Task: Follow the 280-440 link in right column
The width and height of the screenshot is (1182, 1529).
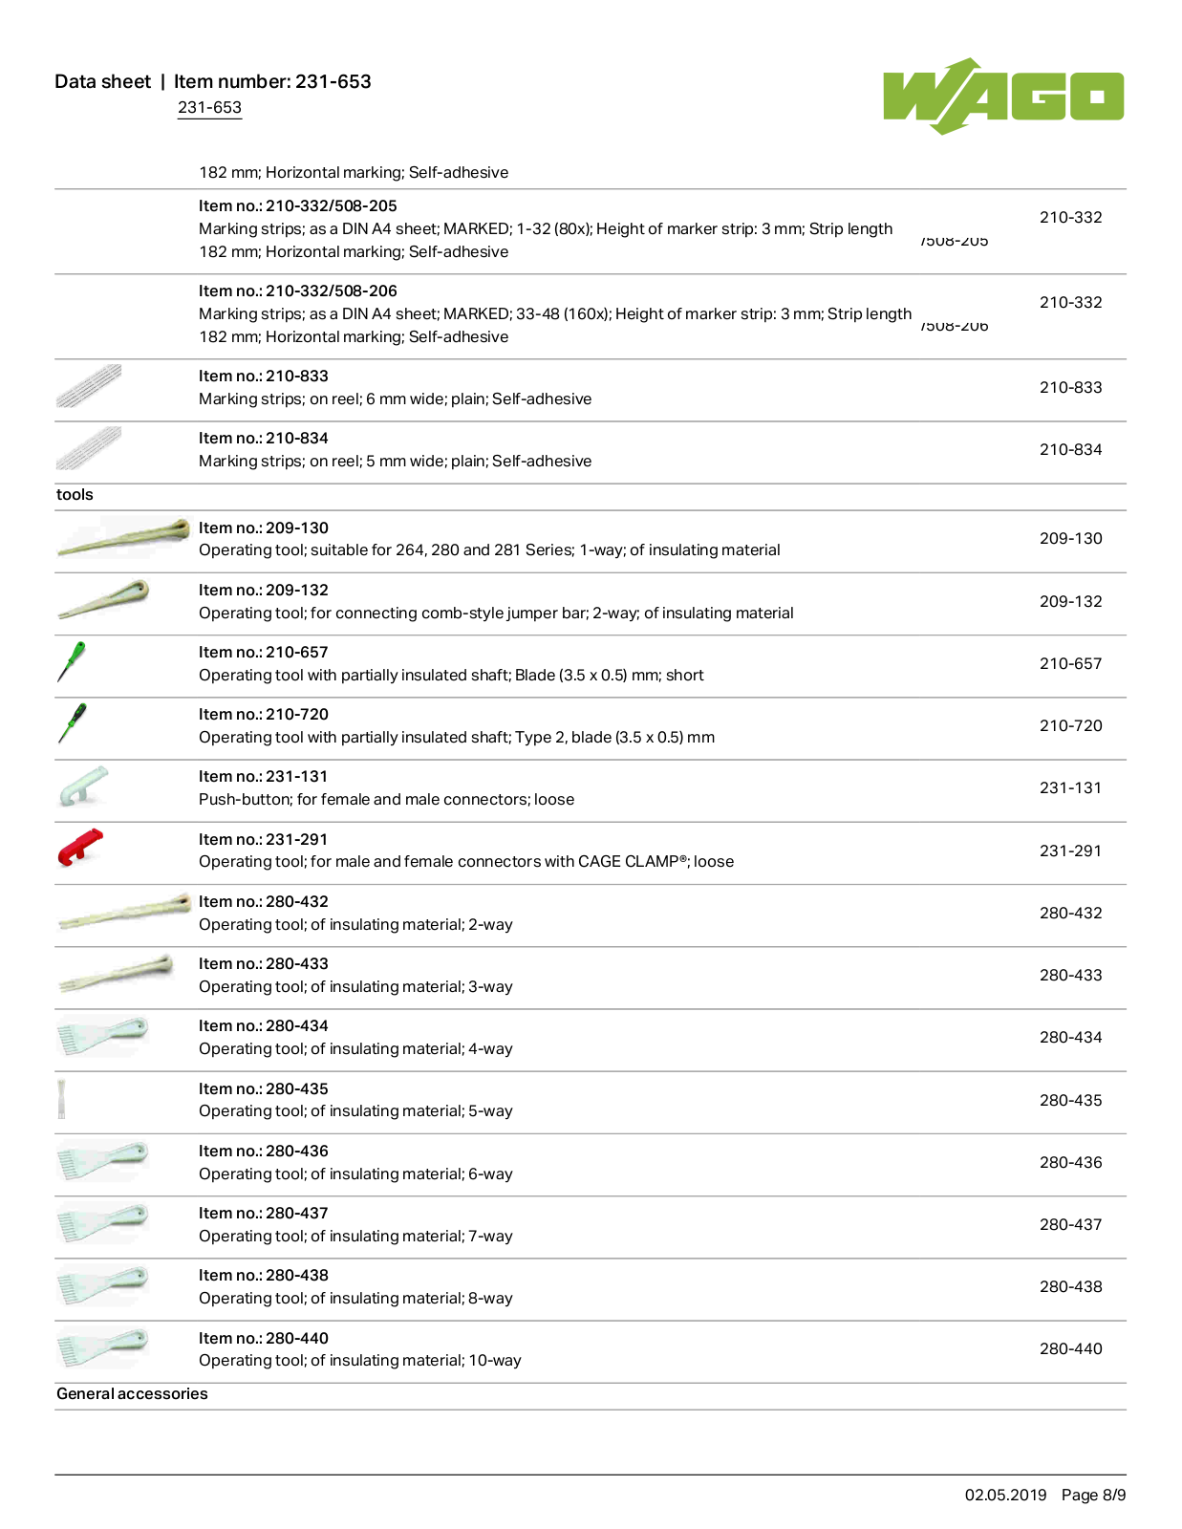Action: 1070,1348
